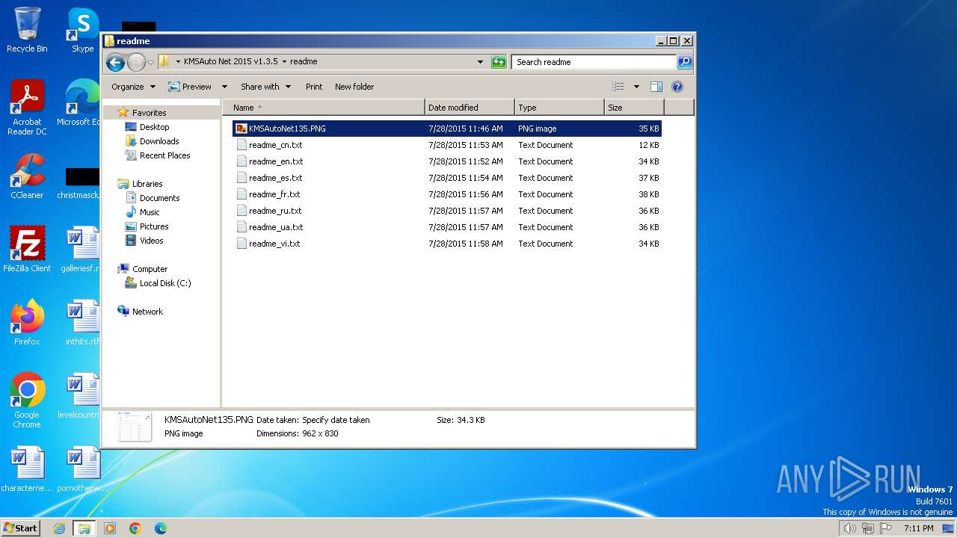Select the Recycle Bin desktop icon

pyautogui.click(x=27, y=30)
